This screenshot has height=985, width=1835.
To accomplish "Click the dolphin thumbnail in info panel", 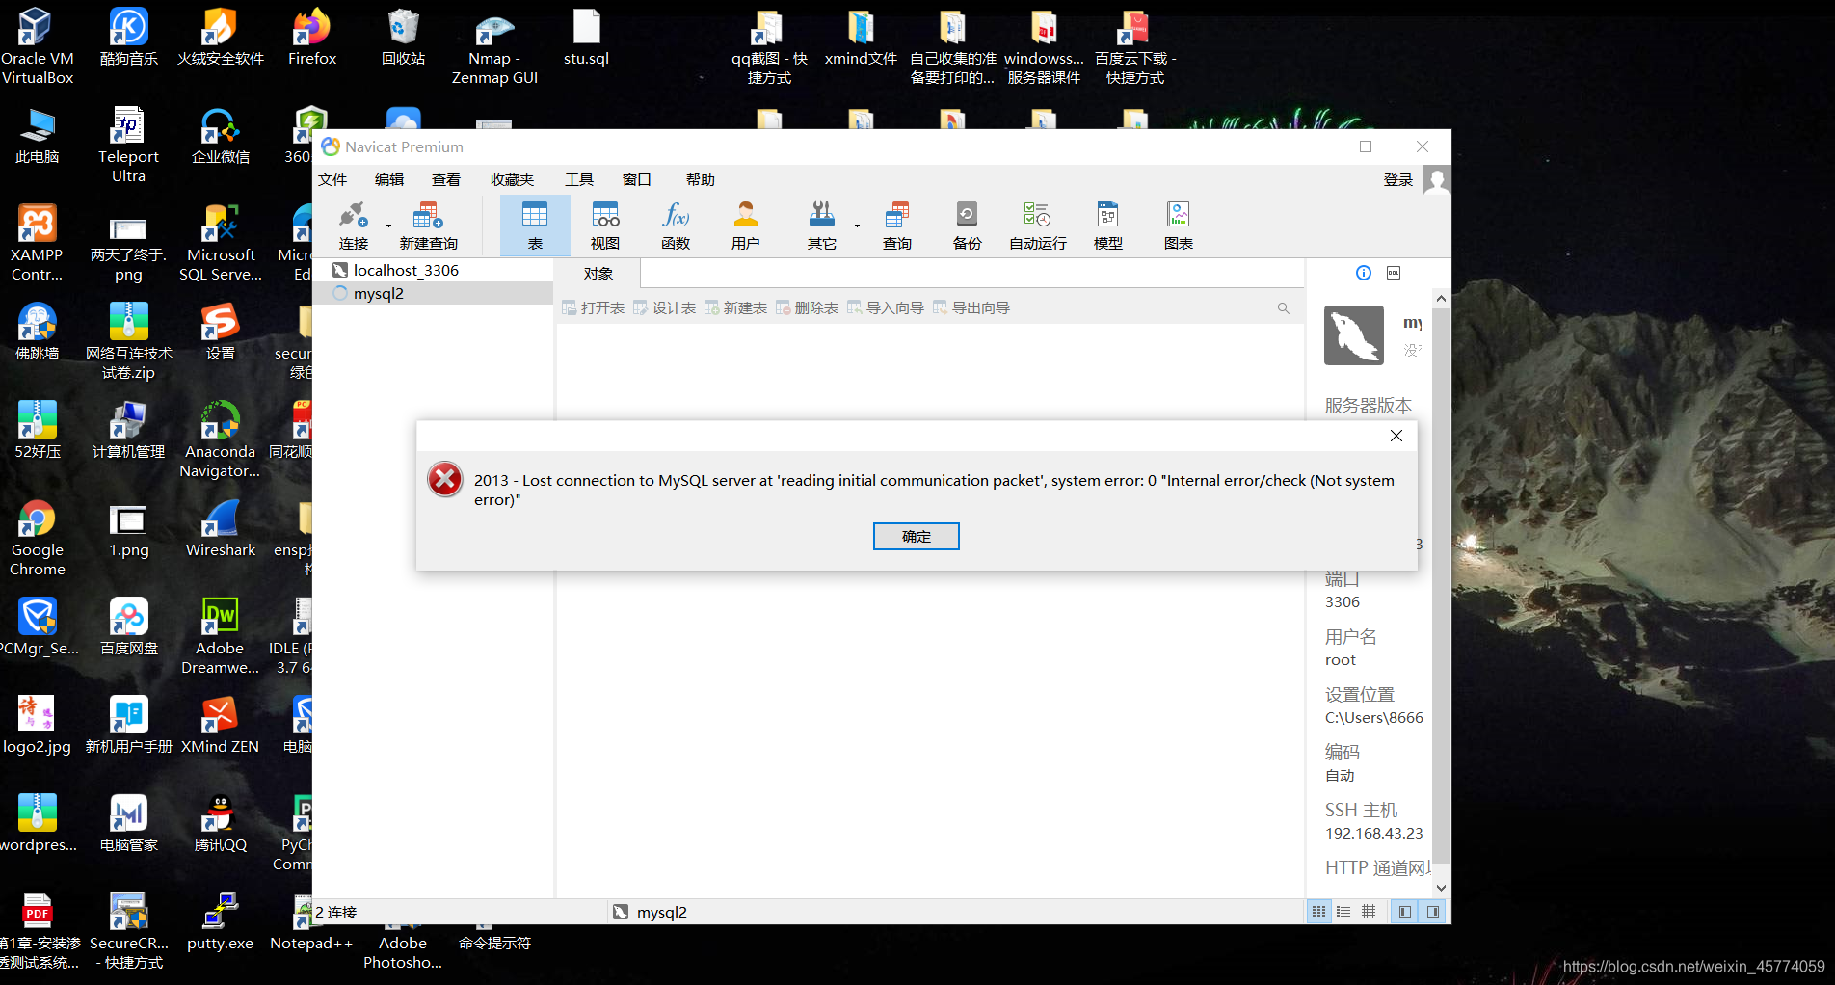I will 1353,335.
